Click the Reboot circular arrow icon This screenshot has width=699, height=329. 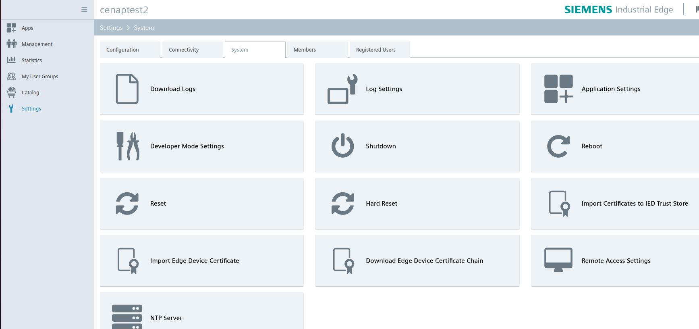coord(558,146)
